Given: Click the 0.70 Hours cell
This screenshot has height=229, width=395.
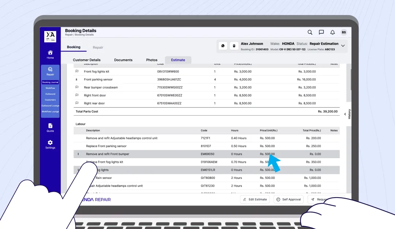Looking at the screenshot, I should tap(238, 162).
